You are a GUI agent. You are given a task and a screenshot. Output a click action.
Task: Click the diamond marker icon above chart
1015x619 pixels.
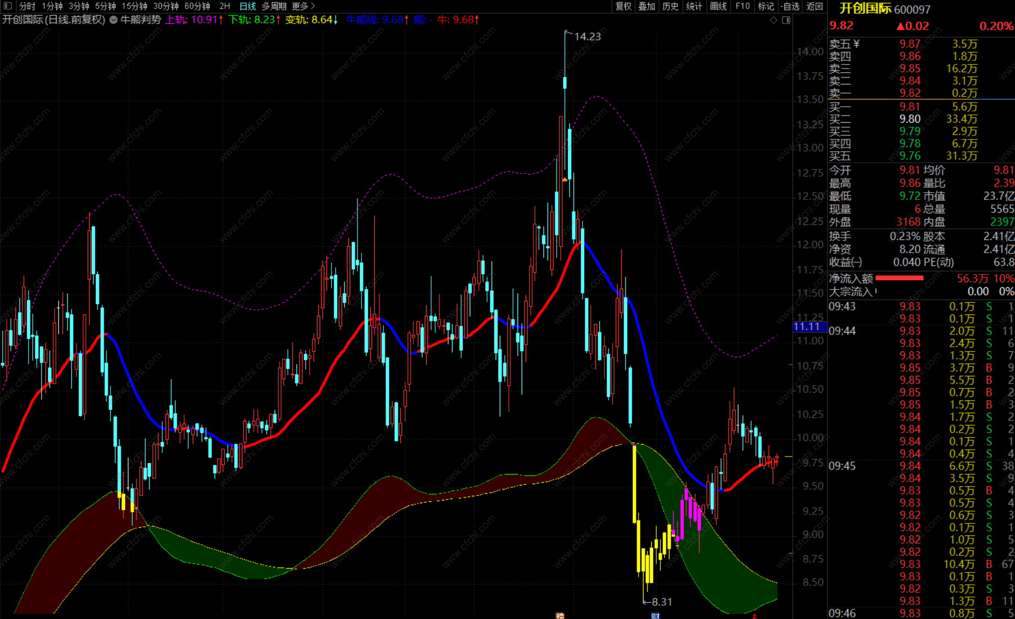tap(773, 20)
